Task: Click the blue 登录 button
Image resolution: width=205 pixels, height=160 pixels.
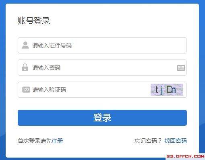Action: point(102,118)
